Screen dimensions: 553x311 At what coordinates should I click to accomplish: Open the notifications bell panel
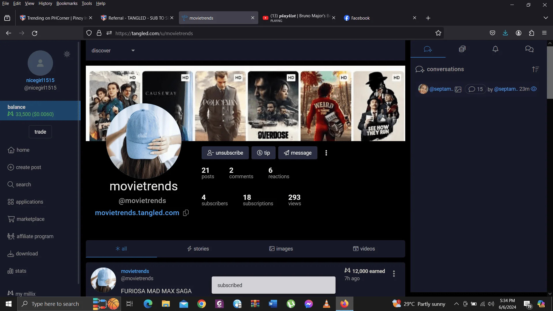pos(495,49)
